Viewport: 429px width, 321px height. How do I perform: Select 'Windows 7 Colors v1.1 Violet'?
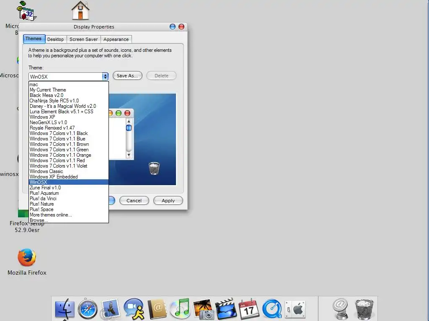69,166
